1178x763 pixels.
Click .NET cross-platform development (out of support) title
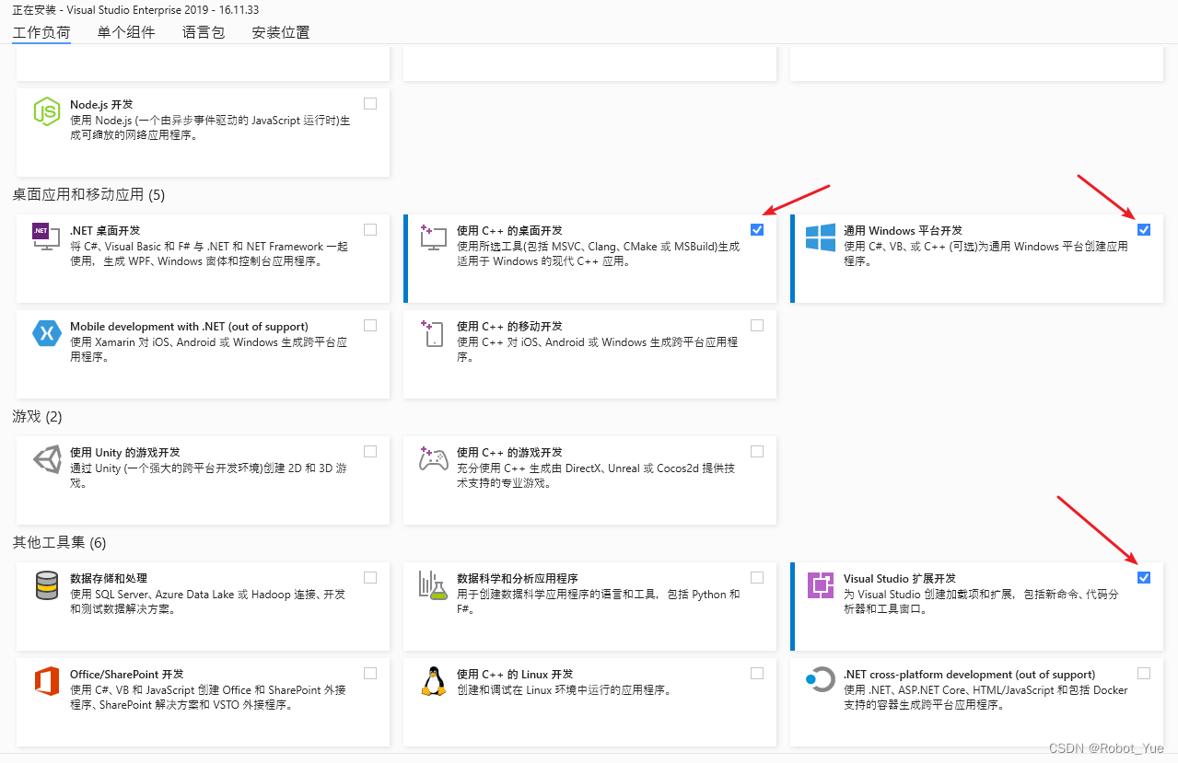970,675
